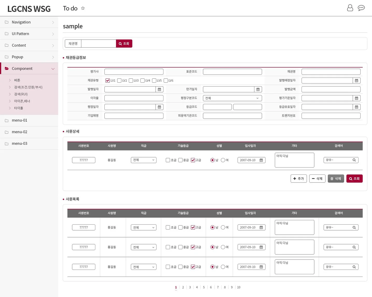The height and width of the screenshot is (297, 372).
Task: Check the LV6 checkbox
Action: tap(166, 81)
